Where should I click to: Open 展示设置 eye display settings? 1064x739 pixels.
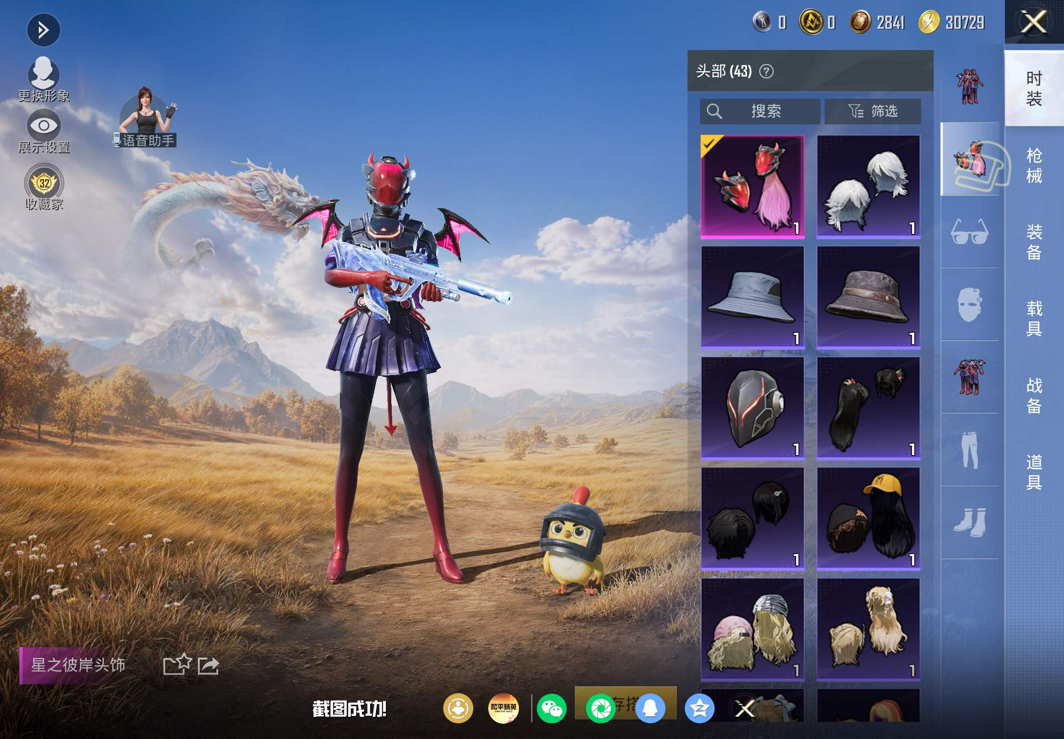(x=44, y=132)
